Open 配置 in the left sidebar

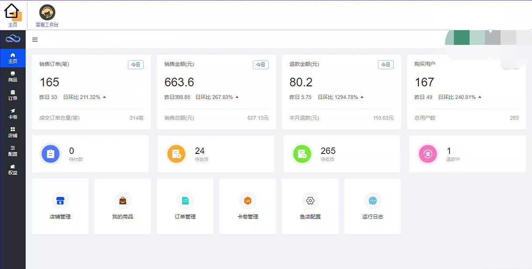(13, 151)
